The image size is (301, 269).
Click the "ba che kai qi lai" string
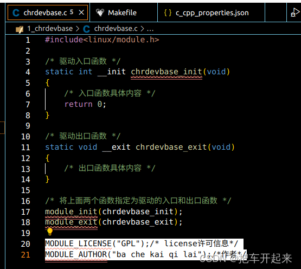[157, 254]
